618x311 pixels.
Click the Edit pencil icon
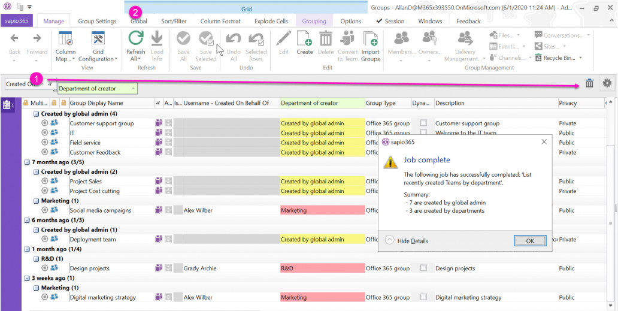click(283, 38)
